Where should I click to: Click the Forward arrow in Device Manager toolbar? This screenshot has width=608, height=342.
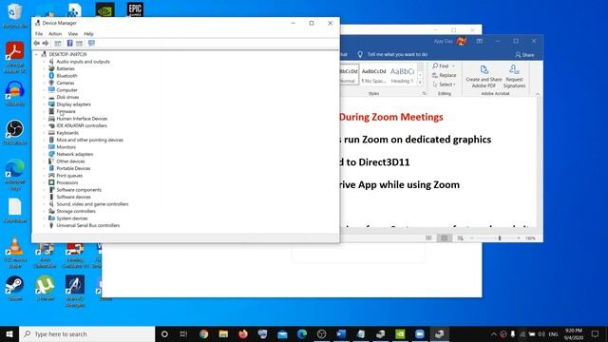46,44
